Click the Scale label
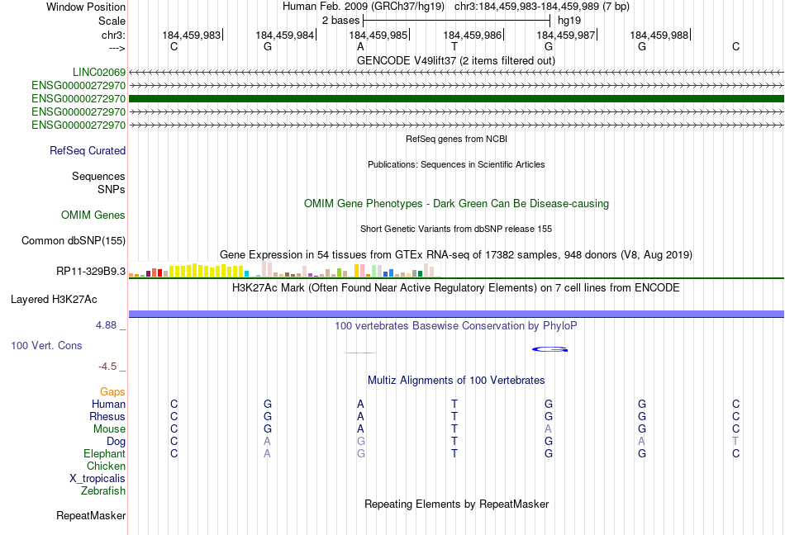This screenshot has height=535, width=785. 112,21
